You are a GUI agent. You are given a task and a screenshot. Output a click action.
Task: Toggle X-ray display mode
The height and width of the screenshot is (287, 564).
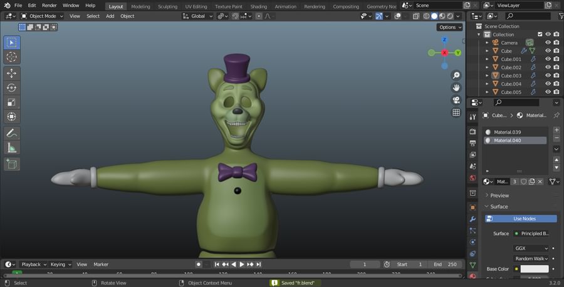tap(416, 16)
